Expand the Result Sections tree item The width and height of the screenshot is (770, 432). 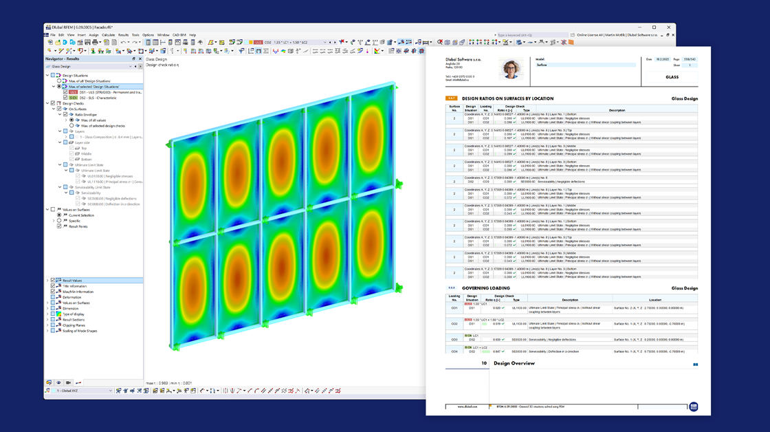47,320
